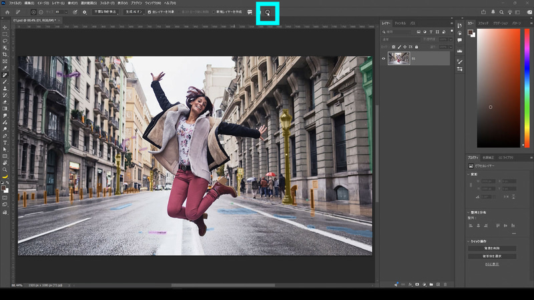Open the layer opacity dropdown arrow
The height and width of the screenshot is (300, 534).
[x=451, y=39]
